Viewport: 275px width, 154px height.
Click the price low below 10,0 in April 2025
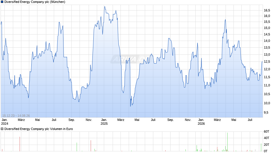coord(130,106)
